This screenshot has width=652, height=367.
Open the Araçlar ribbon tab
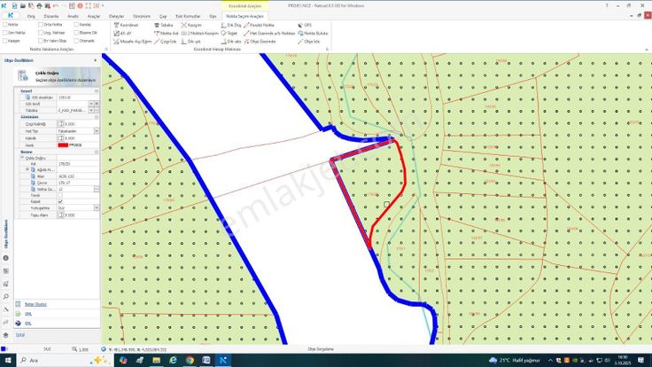click(96, 16)
